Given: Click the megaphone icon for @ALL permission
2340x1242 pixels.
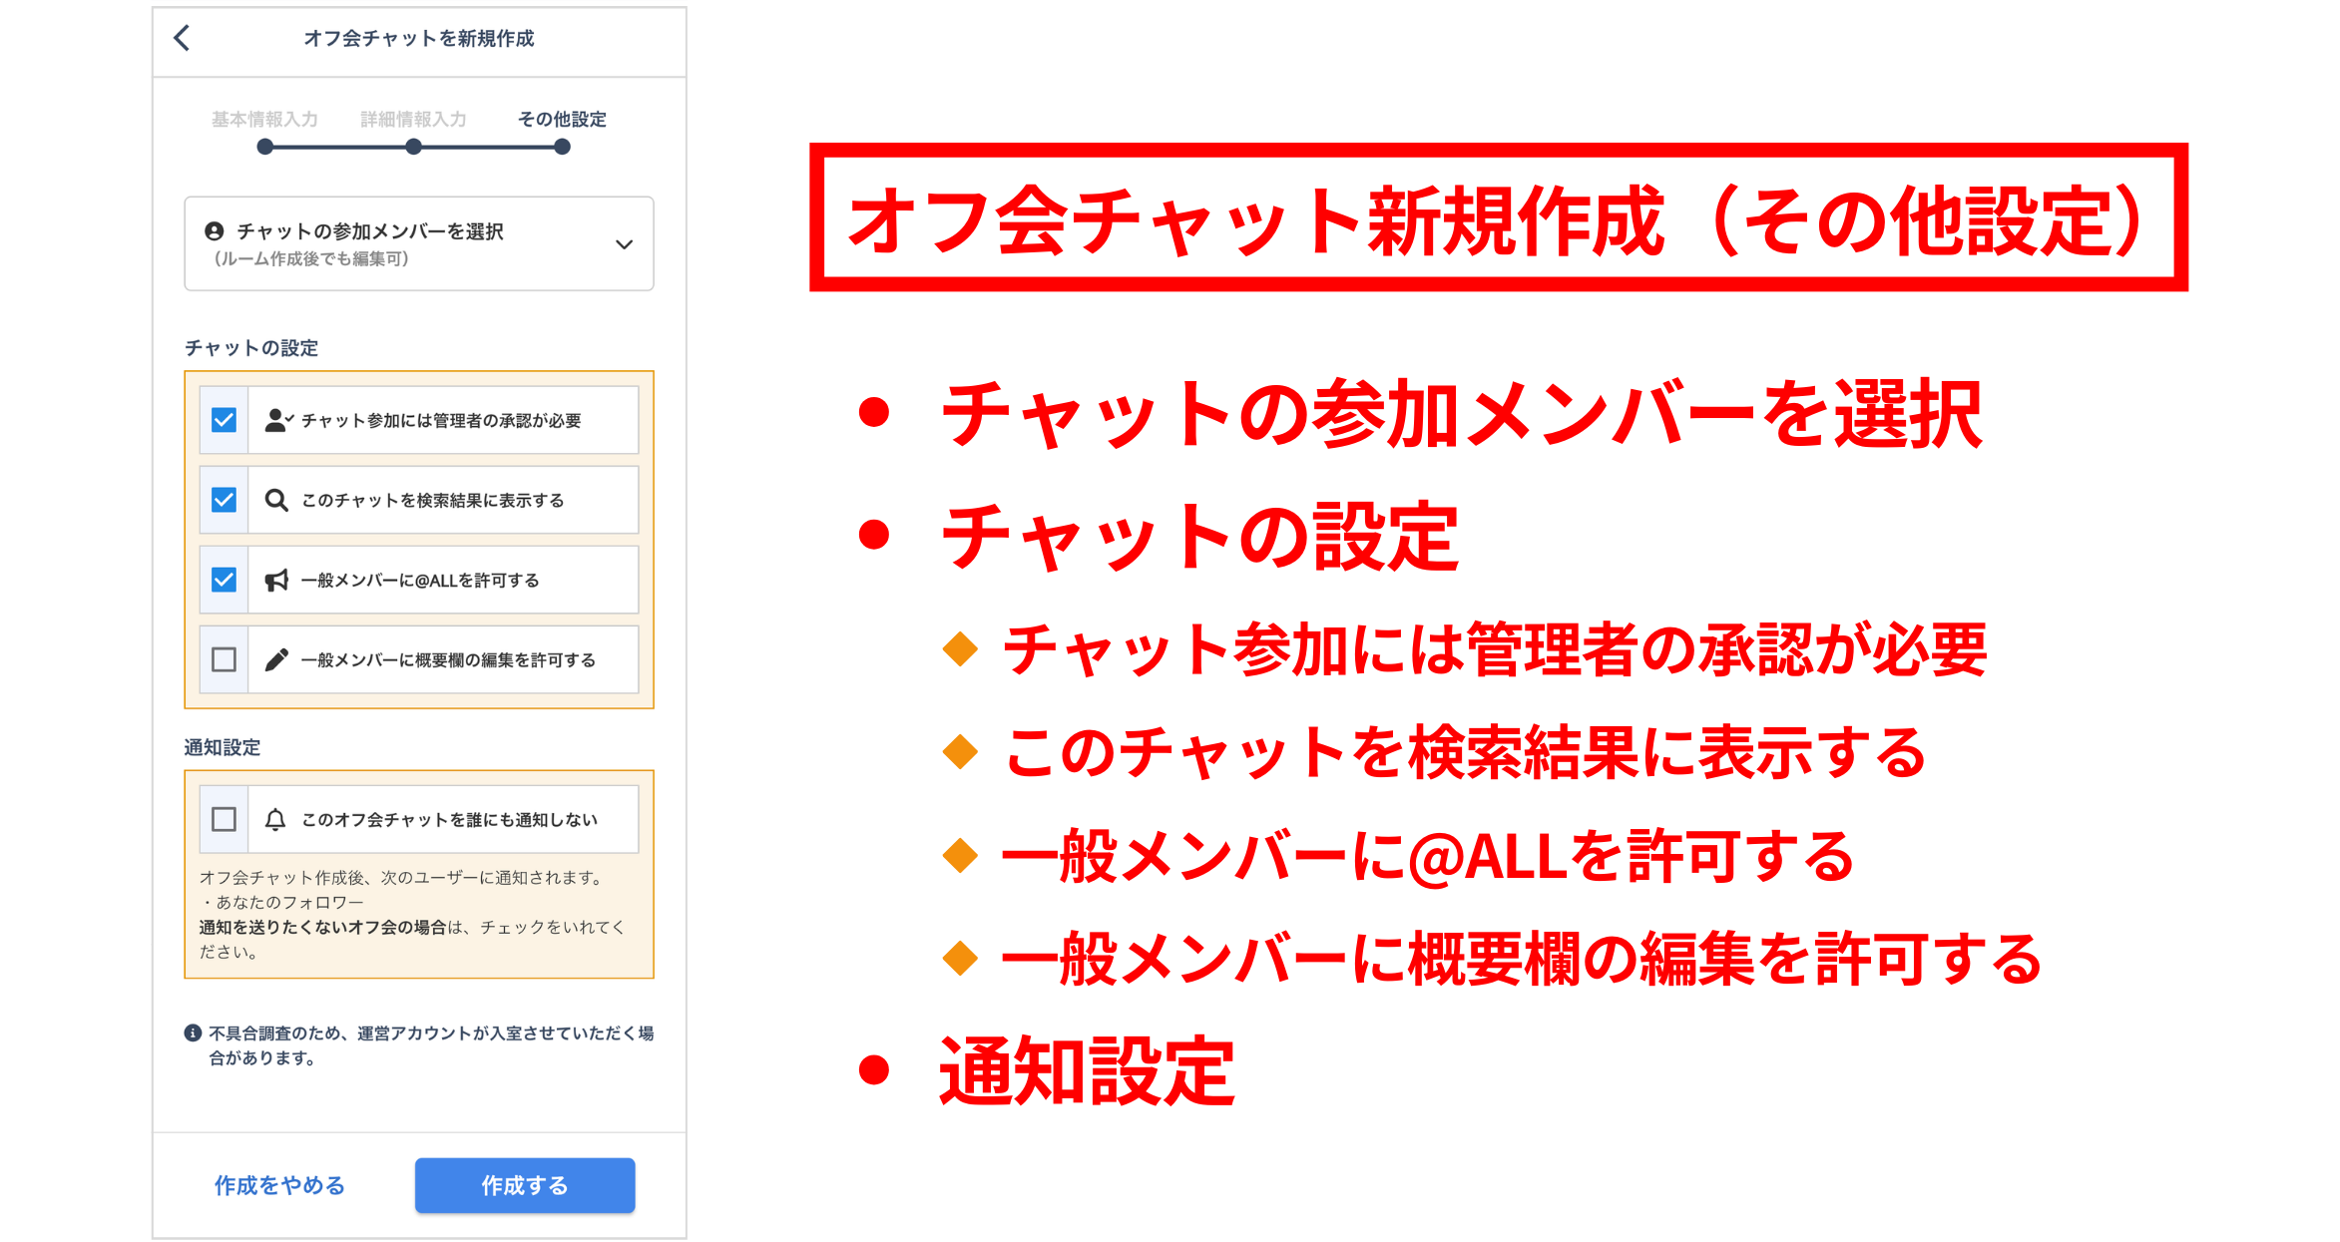Looking at the screenshot, I should pyautogui.click(x=276, y=580).
